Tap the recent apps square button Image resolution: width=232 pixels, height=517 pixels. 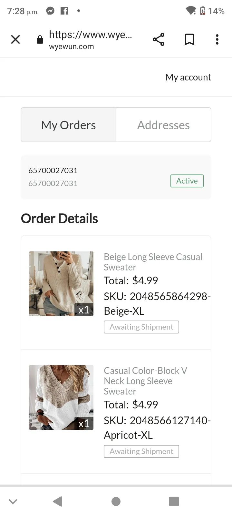[x=174, y=501]
